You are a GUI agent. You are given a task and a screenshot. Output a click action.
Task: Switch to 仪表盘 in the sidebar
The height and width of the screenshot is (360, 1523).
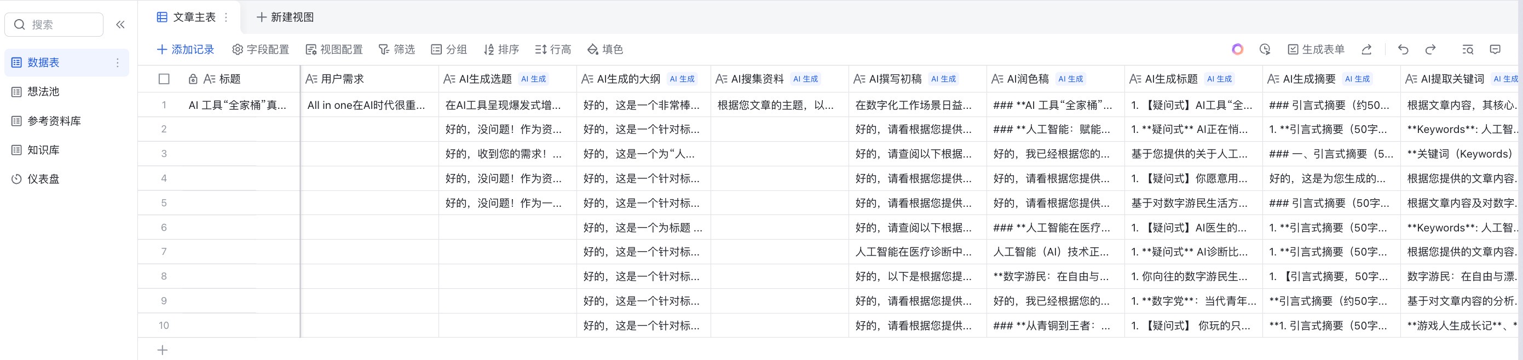coord(43,179)
